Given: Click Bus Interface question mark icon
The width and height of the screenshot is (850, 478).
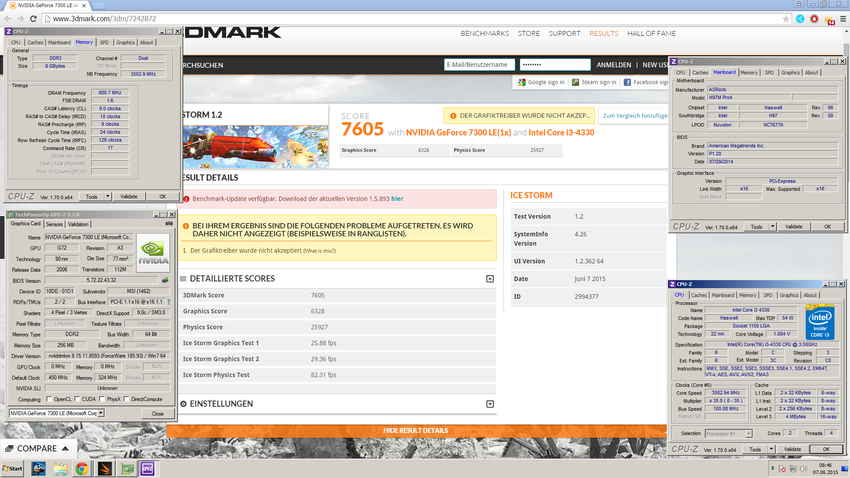Looking at the screenshot, I should click(169, 302).
